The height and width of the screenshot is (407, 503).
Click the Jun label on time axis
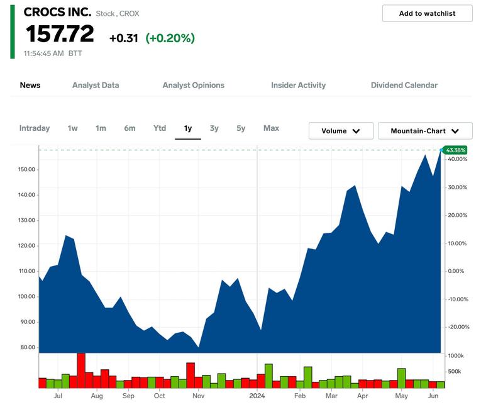(433, 396)
